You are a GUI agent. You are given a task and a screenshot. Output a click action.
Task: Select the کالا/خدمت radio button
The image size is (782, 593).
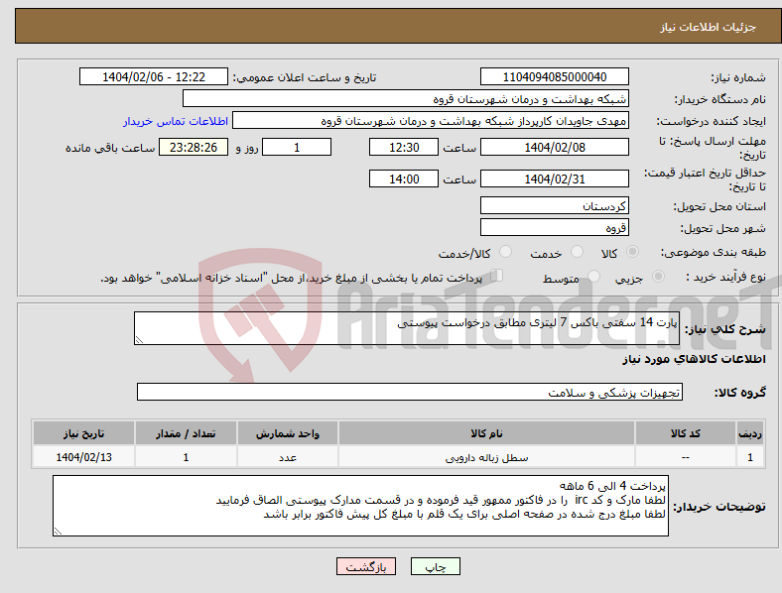pyautogui.click(x=506, y=252)
